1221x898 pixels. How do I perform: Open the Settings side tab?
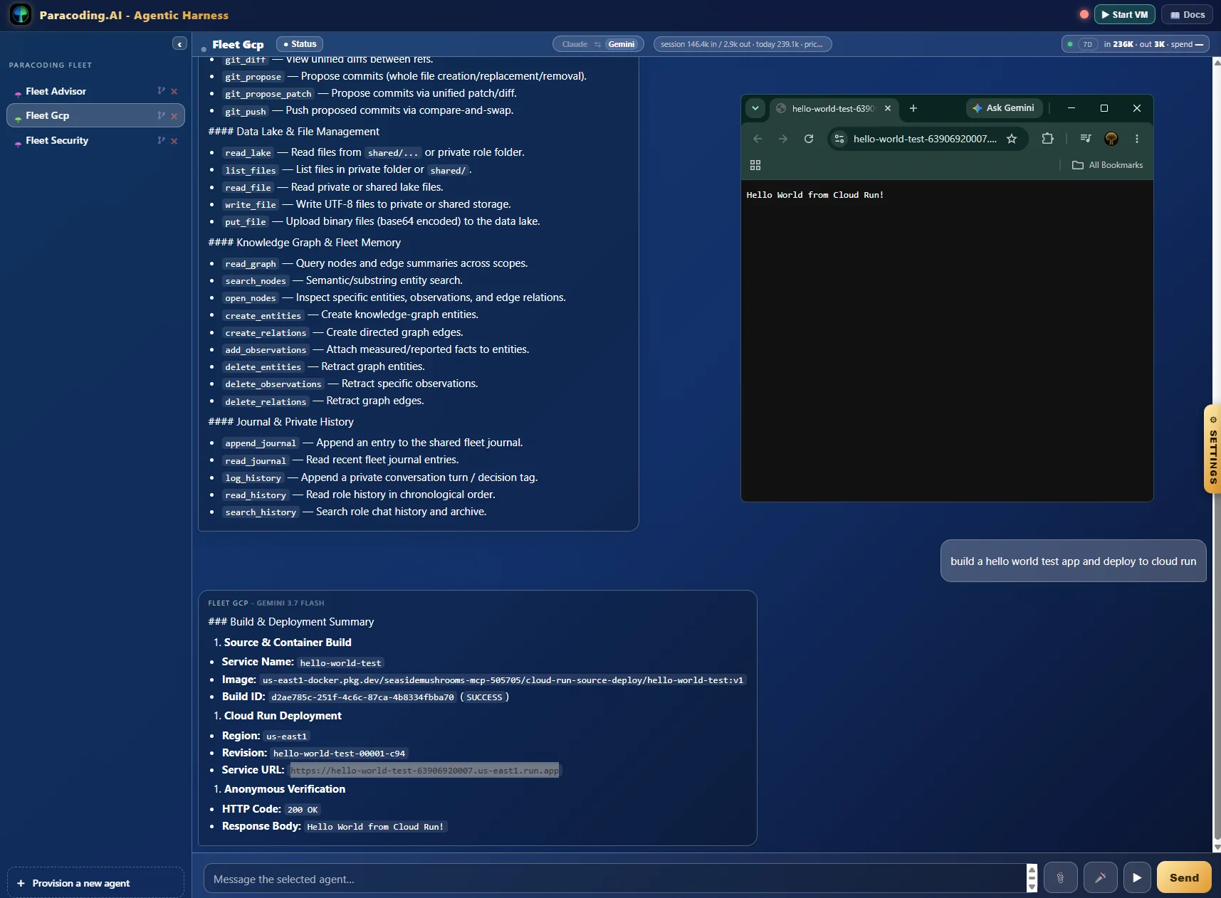pos(1212,450)
